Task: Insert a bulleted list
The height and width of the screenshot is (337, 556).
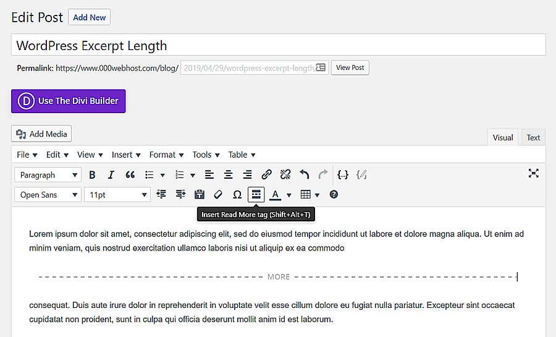Action: coord(150,175)
